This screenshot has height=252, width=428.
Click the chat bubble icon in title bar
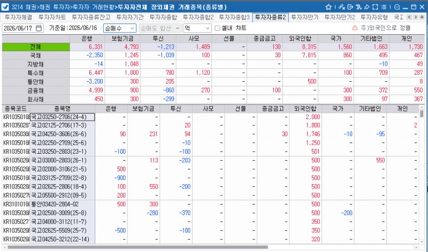[x=397, y=7]
